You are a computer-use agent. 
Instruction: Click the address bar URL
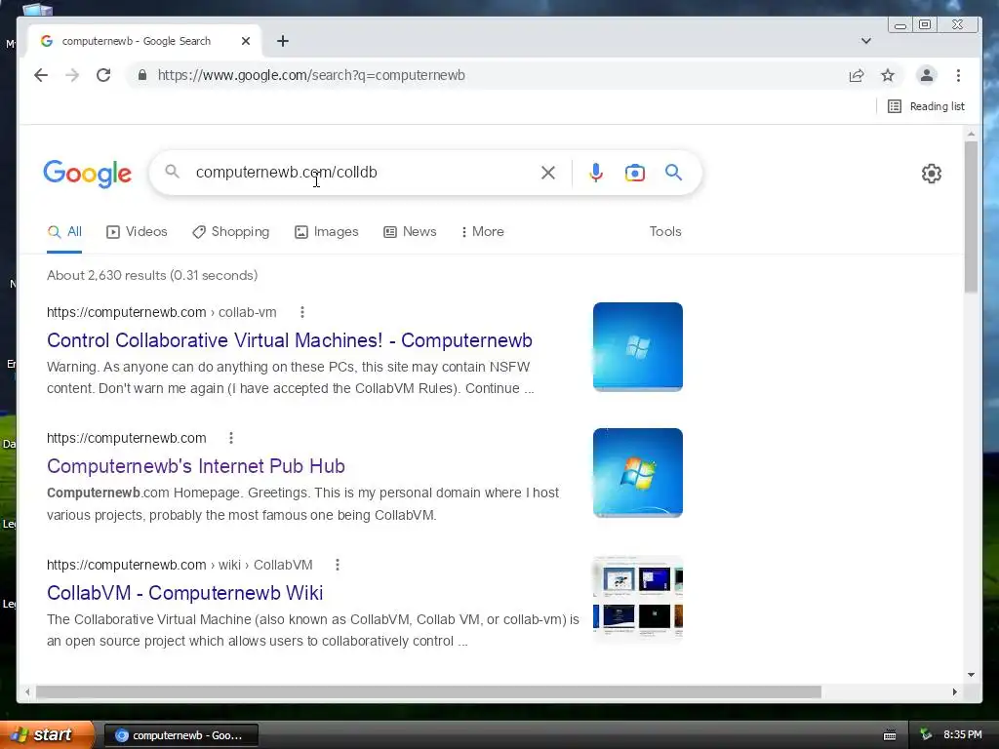click(311, 75)
